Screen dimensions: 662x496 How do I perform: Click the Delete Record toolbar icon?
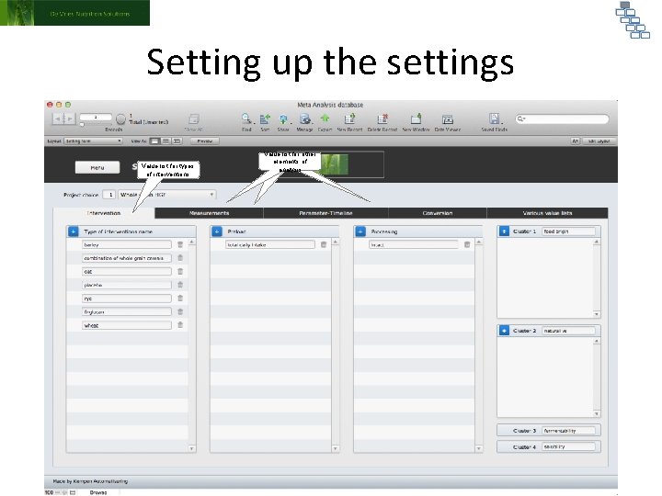point(382,119)
